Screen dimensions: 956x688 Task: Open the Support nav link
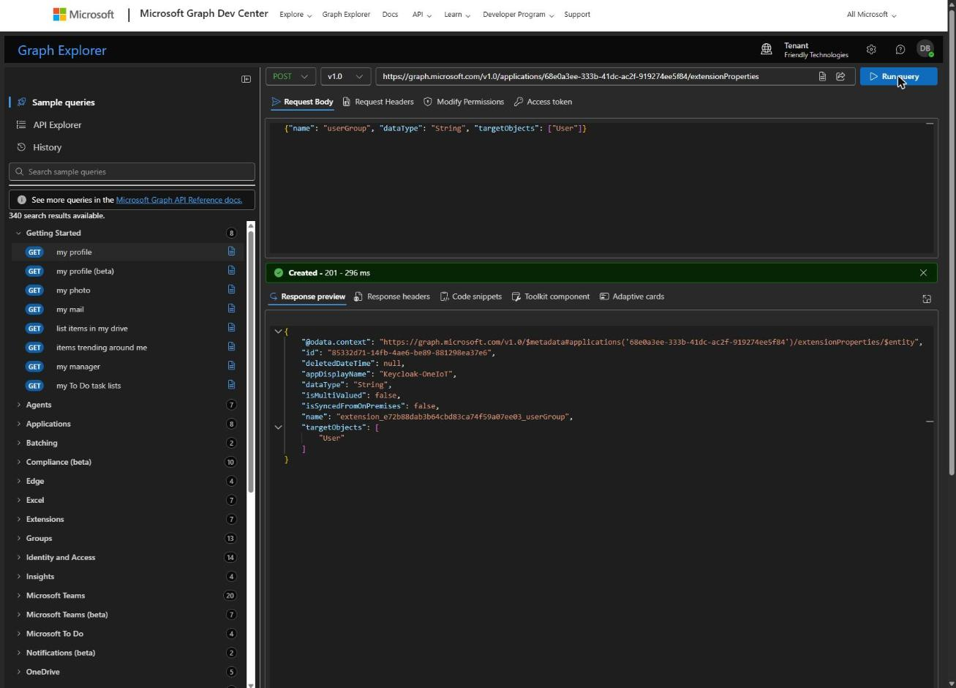point(577,15)
